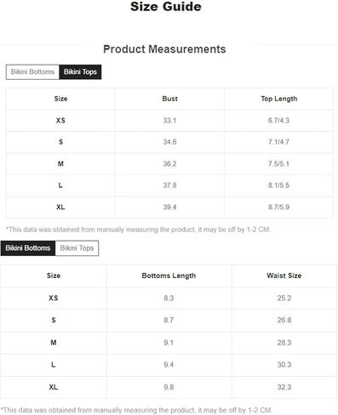Click the top length value 7.1/4.7
Screen dimensions: 338x415
tap(278, 142)
